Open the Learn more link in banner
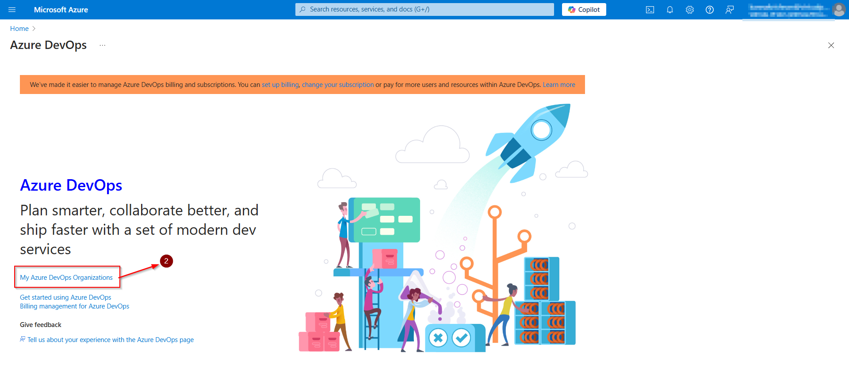The height and width of the screenshot is (376, 849). click(559, 85)
